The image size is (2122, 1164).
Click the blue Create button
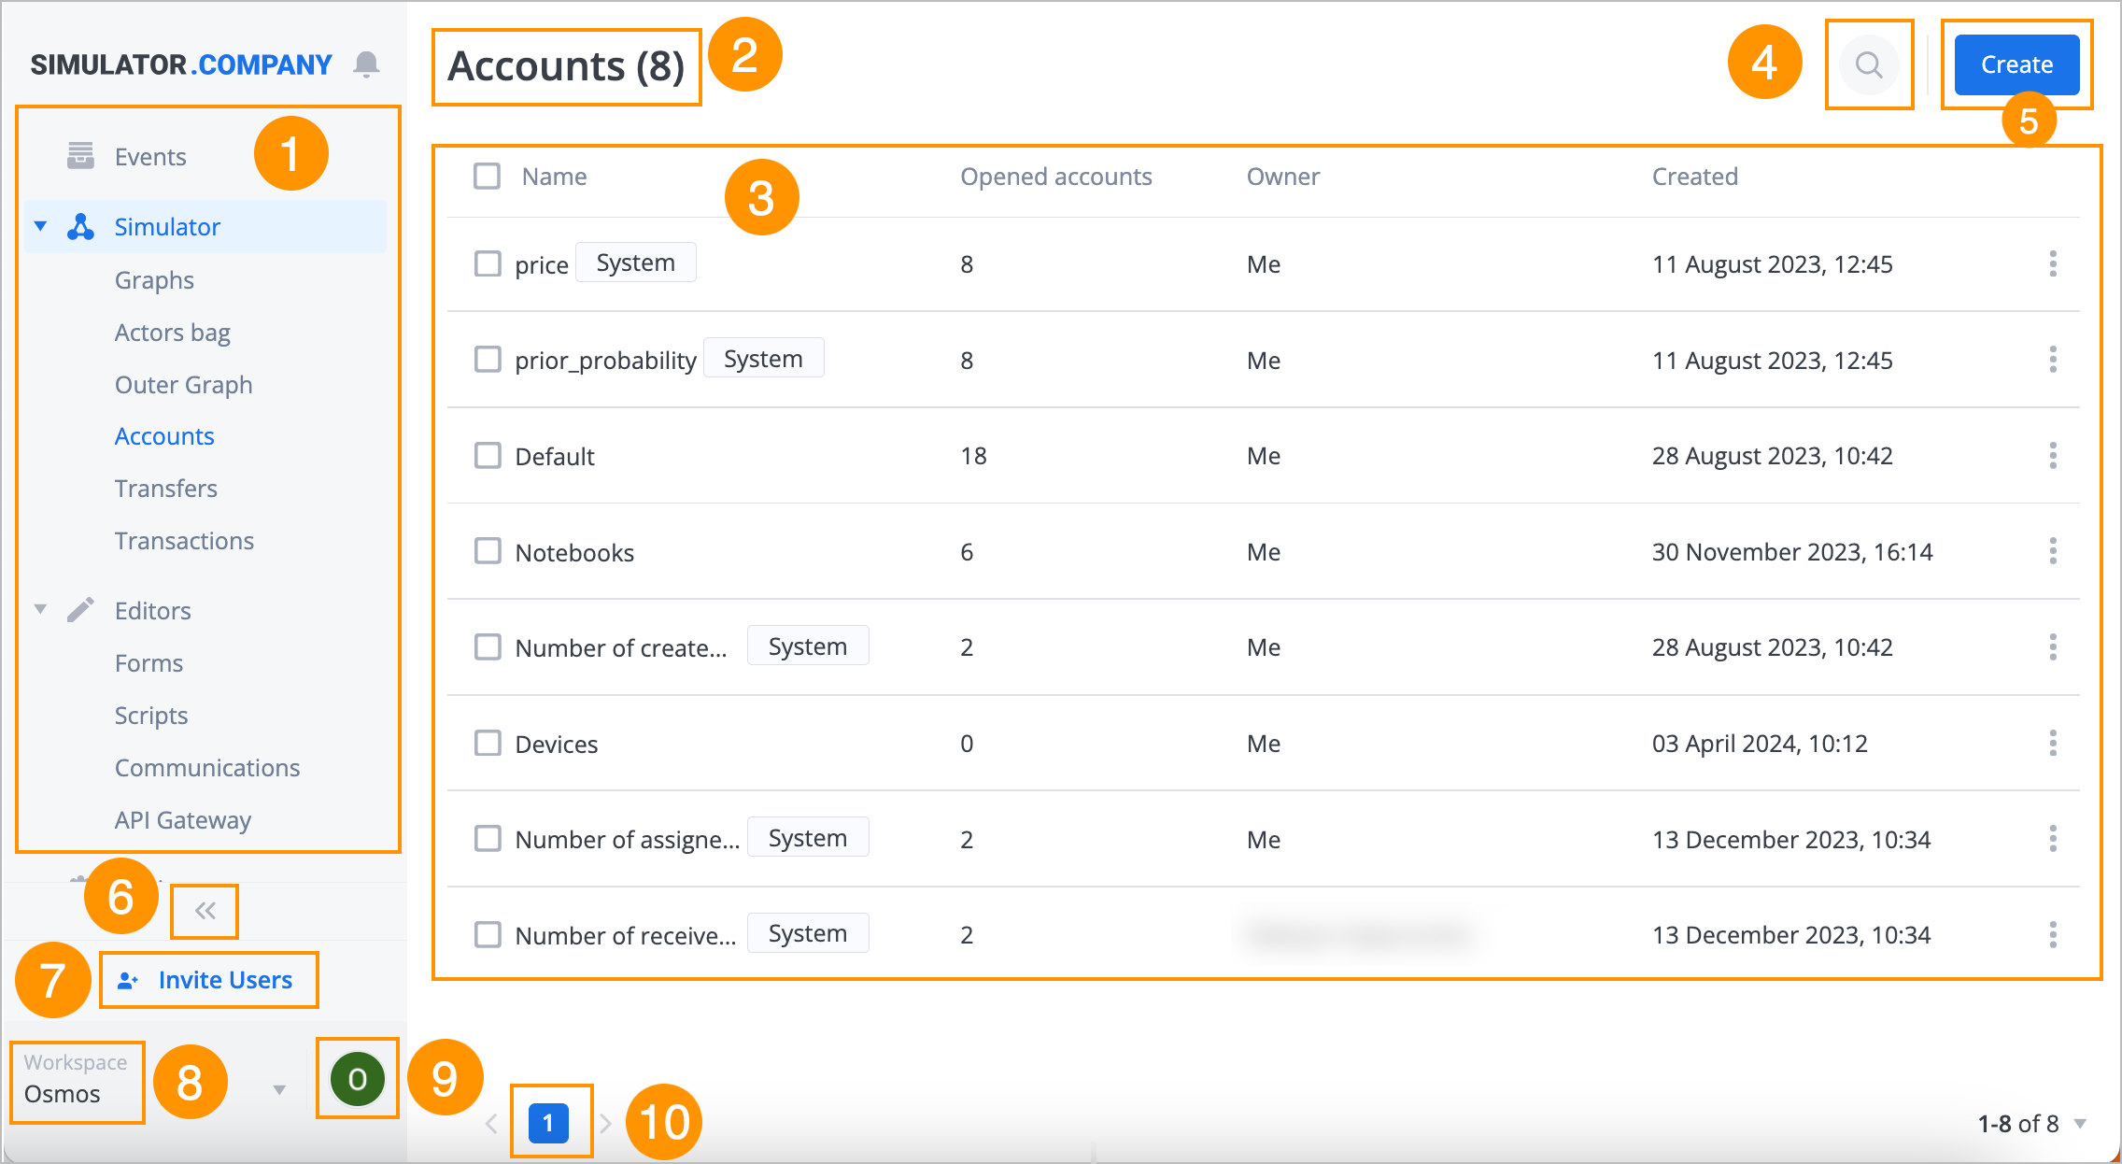[2016, 64]
